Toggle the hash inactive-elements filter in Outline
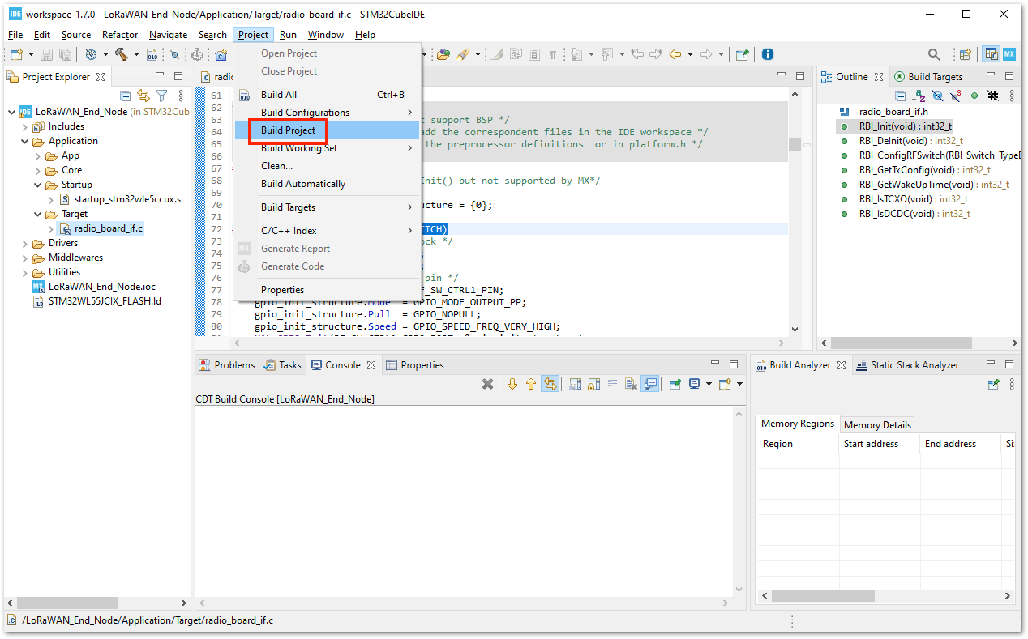This screenshot has width=1028, height=639. (993, 96)
